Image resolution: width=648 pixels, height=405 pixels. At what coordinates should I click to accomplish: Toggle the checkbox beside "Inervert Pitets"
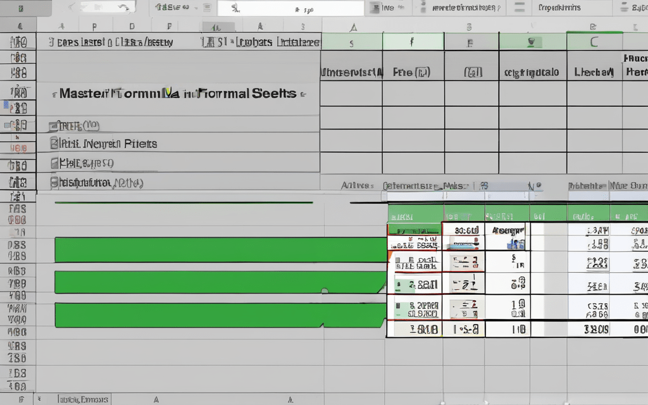[x=54, y=144]
